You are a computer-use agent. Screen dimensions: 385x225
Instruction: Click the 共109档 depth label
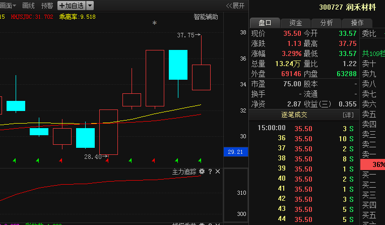[x=374, y=53]
